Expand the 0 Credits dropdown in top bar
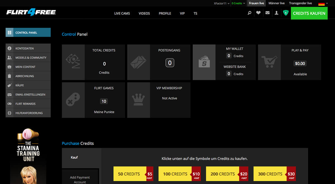Screen dimensions: 335x184 [x=238, y=3]
